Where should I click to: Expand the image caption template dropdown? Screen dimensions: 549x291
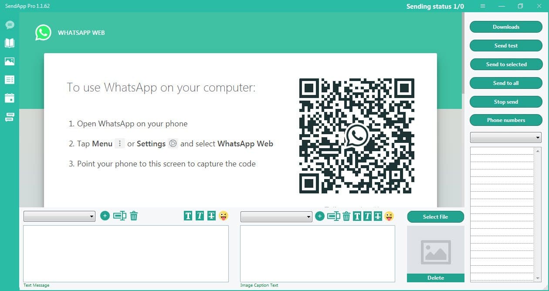[276, 217]
